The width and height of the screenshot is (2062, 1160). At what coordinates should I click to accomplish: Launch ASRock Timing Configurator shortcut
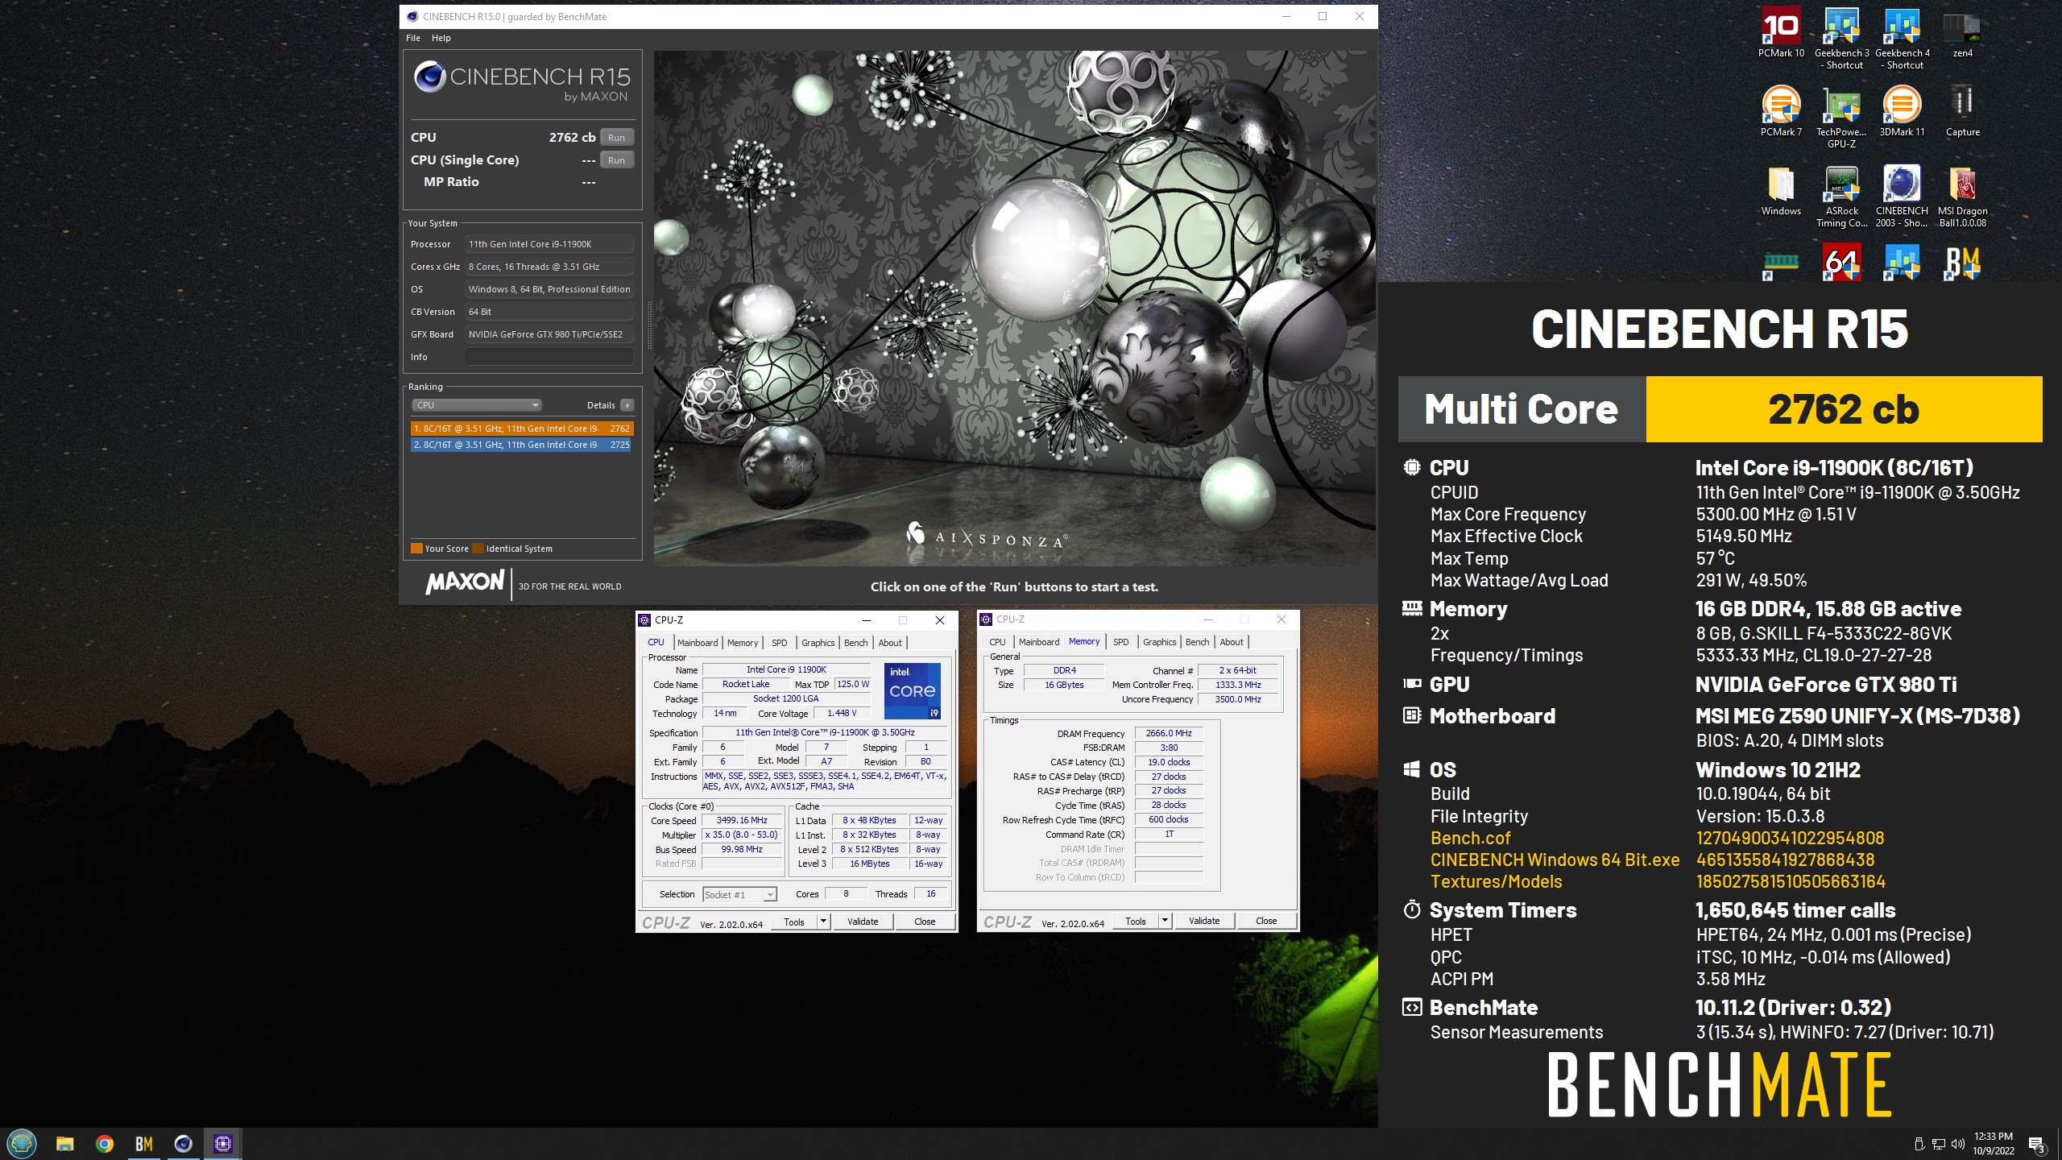click(x=1841, y=197)
